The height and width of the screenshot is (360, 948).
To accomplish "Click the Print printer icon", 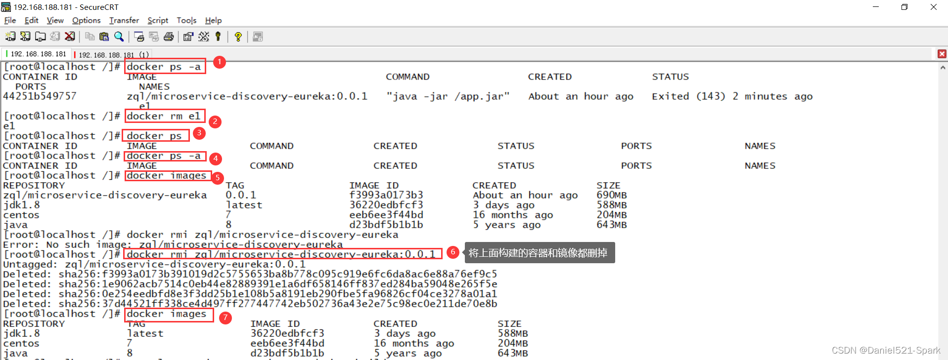I will coord(169,37).
